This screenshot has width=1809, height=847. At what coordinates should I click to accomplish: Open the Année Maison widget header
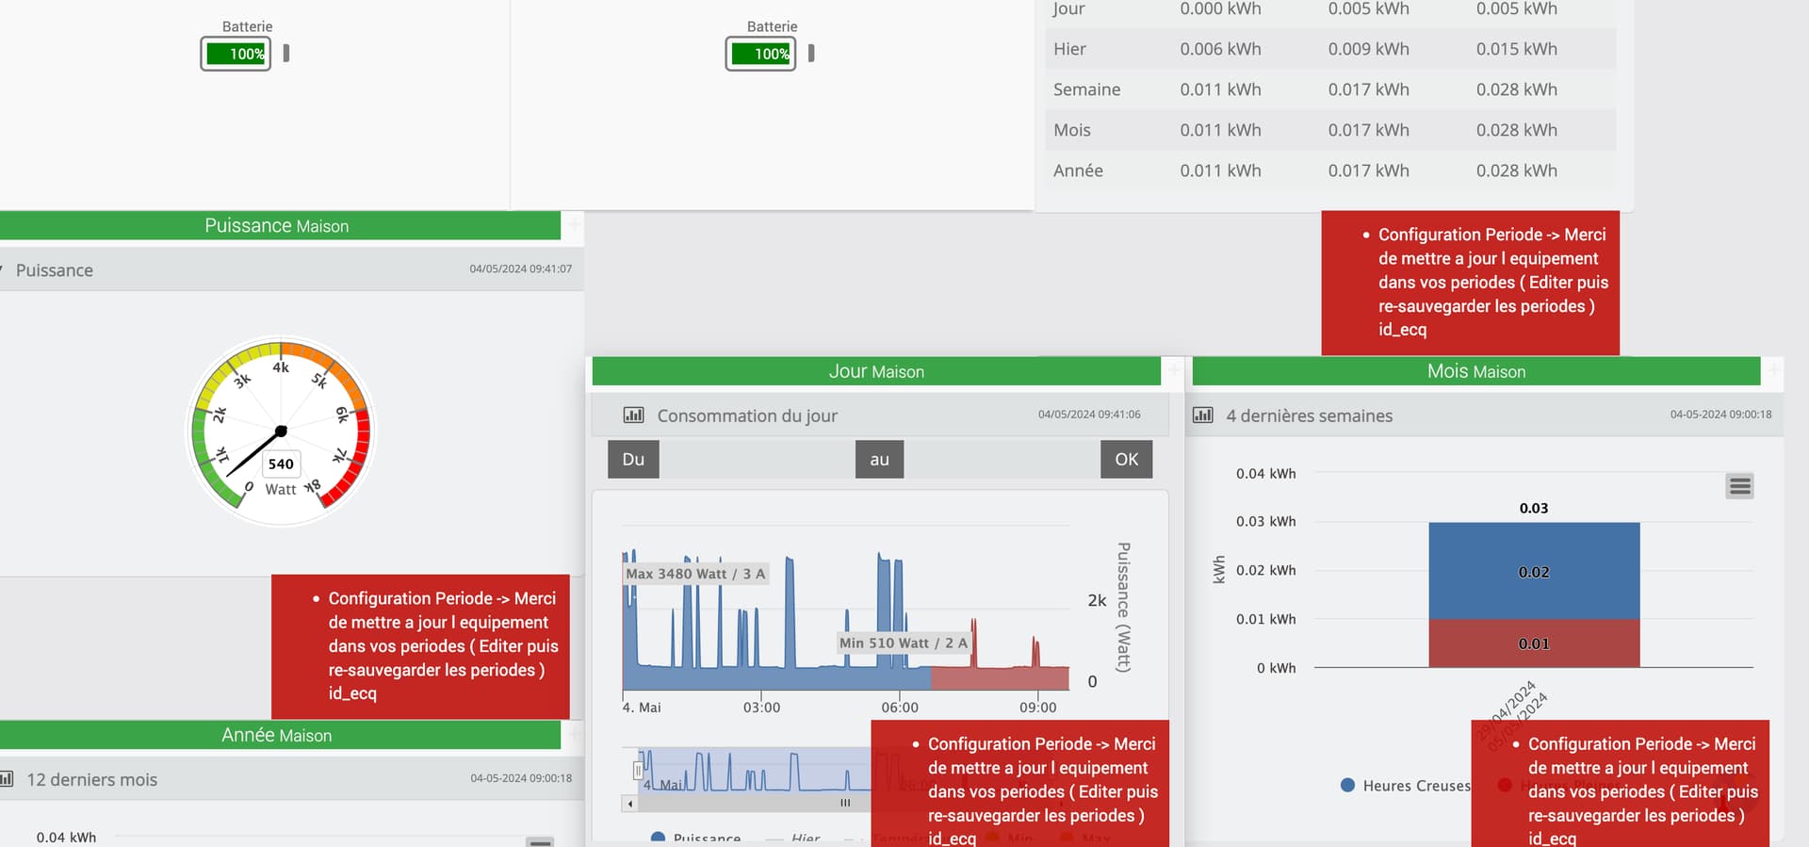(x=280, y=735)
